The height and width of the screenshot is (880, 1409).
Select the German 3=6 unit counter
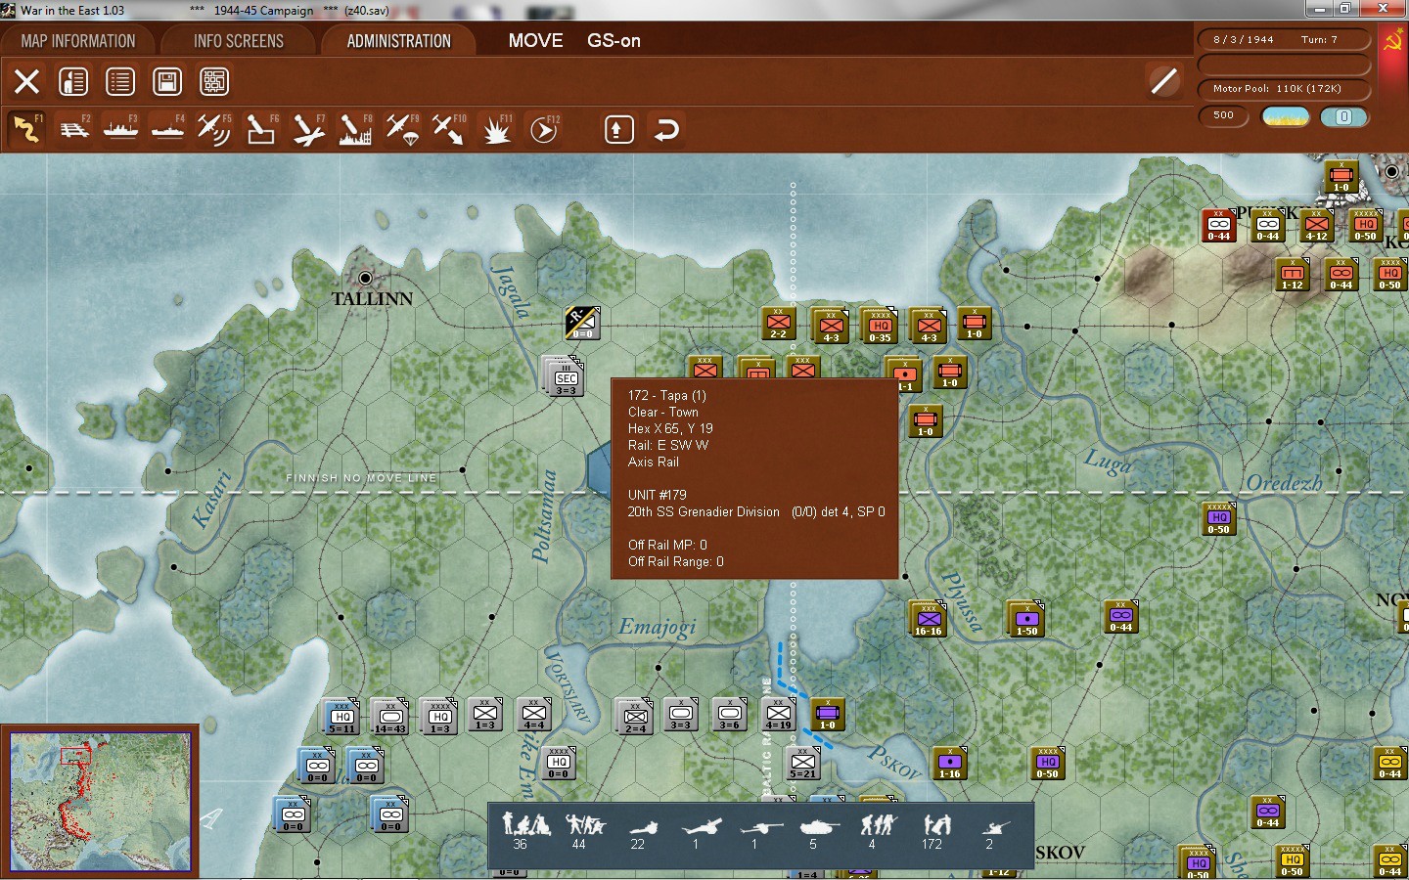point(730,714)
